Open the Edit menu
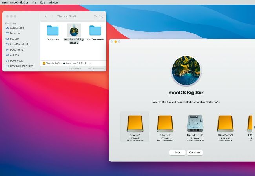This screenshot has height=176, width=255. coord(42,2)
